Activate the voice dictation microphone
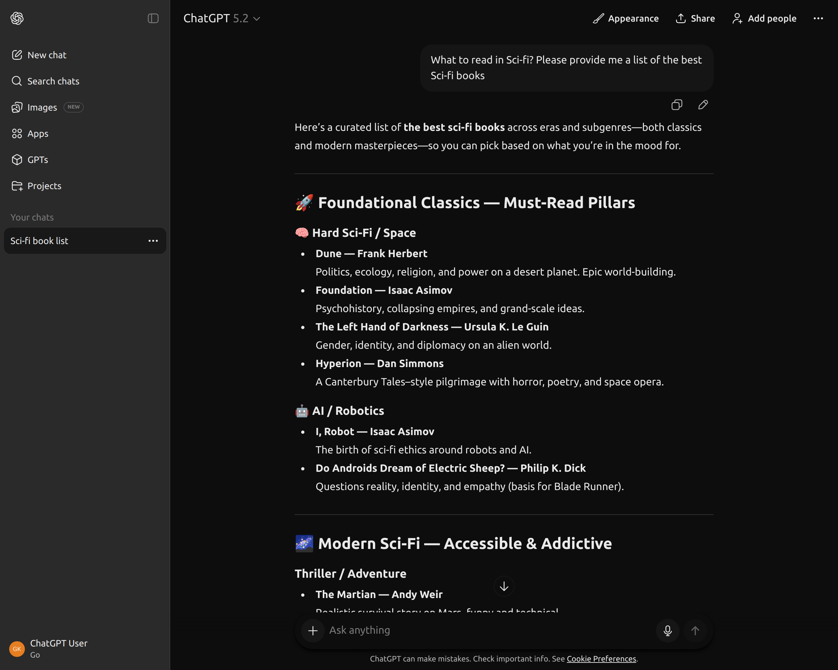The image size is (838, 670). point(667,630)
